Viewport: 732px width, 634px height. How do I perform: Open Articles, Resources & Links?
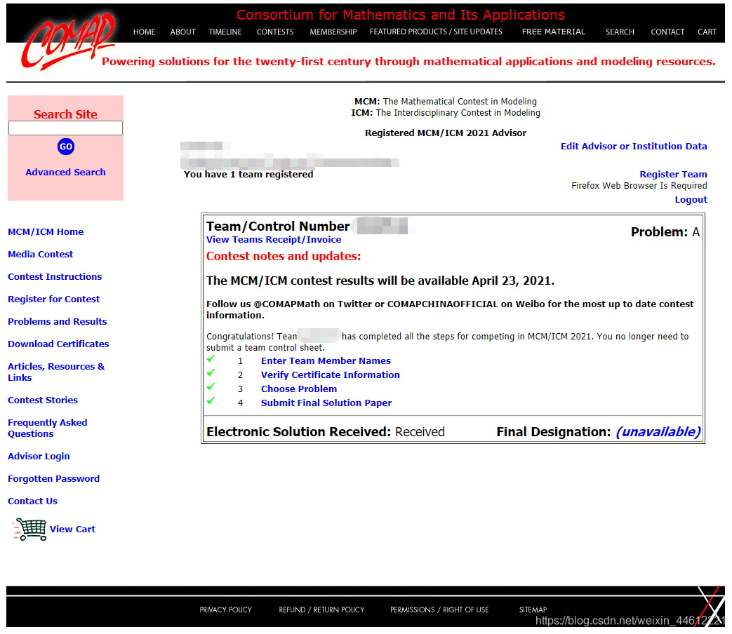pos(56,372)
